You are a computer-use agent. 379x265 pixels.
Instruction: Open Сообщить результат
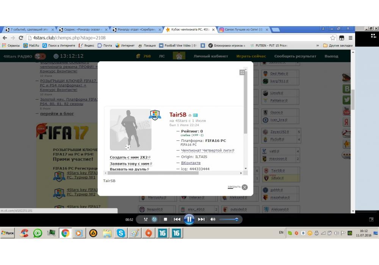295,56
